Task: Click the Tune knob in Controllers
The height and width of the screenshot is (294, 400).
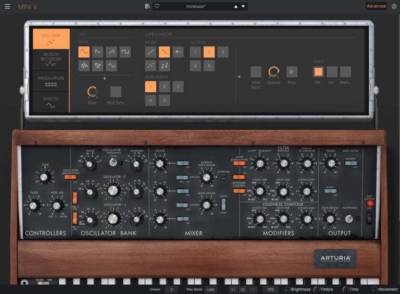Action: point(44,177)
